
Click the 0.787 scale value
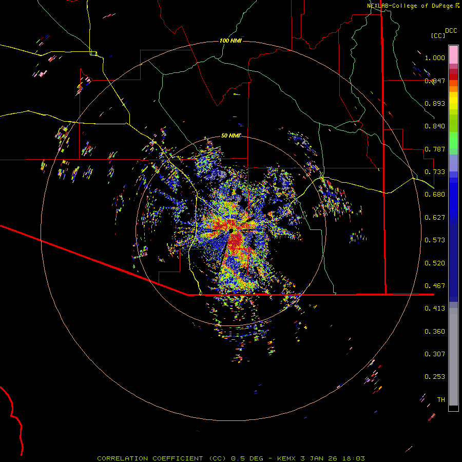[435, 149]
